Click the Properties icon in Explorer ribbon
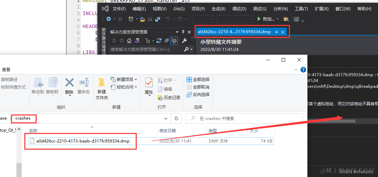This screenshot has height=177, width=378. coord(149,82)
